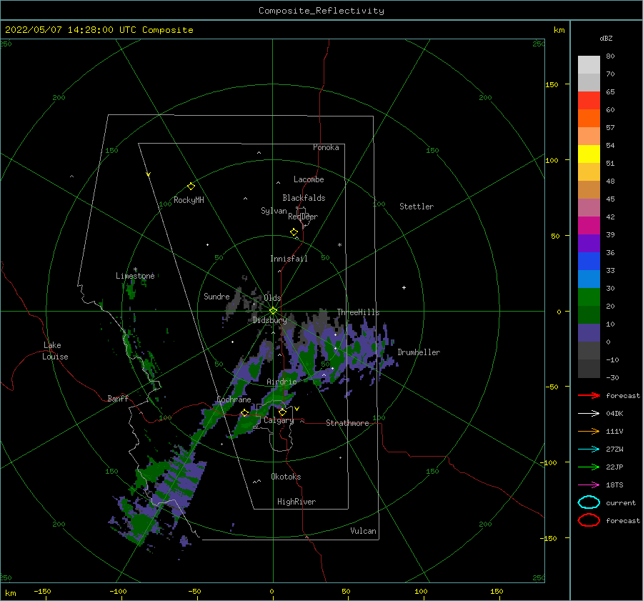Click the Okotoks town label
This screenshot has height=601, width=643.
click(286, 477)
